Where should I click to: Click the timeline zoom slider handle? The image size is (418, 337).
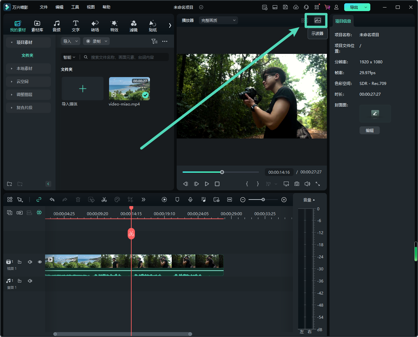tap(263, 200)
